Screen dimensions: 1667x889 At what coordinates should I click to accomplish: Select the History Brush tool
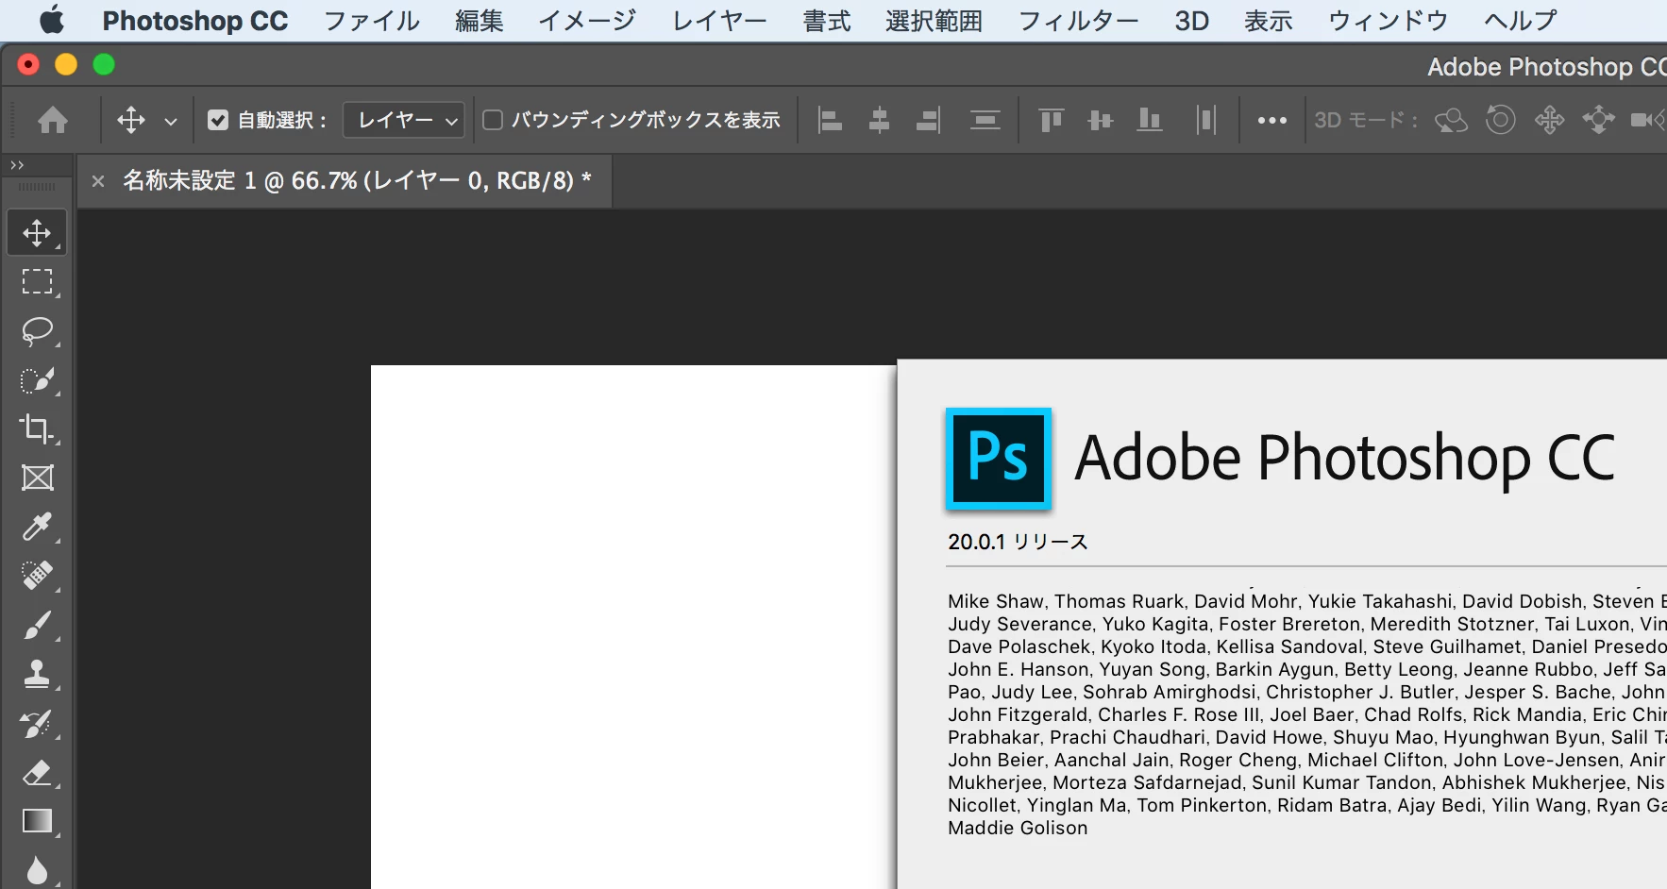[x=37, y=723]
